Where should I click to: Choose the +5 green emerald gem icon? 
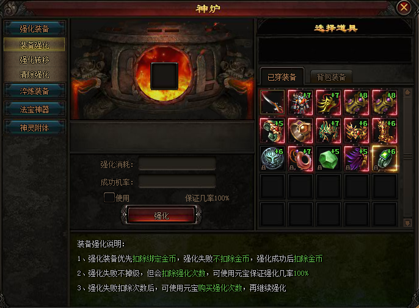pyautogui.click(x=329, y=159)
